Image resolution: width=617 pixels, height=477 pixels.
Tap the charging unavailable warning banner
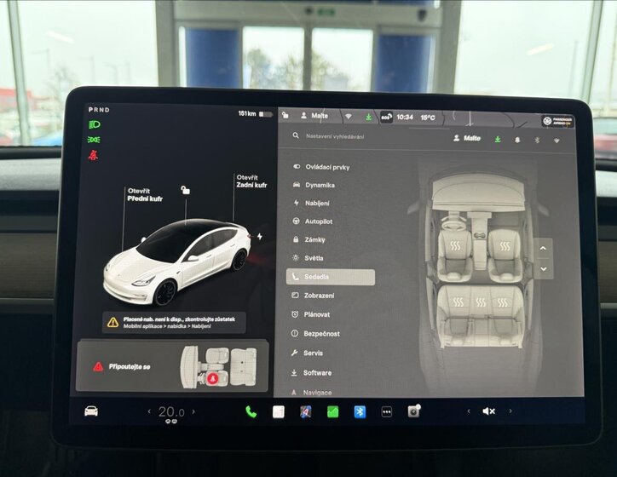click(174, 323)
